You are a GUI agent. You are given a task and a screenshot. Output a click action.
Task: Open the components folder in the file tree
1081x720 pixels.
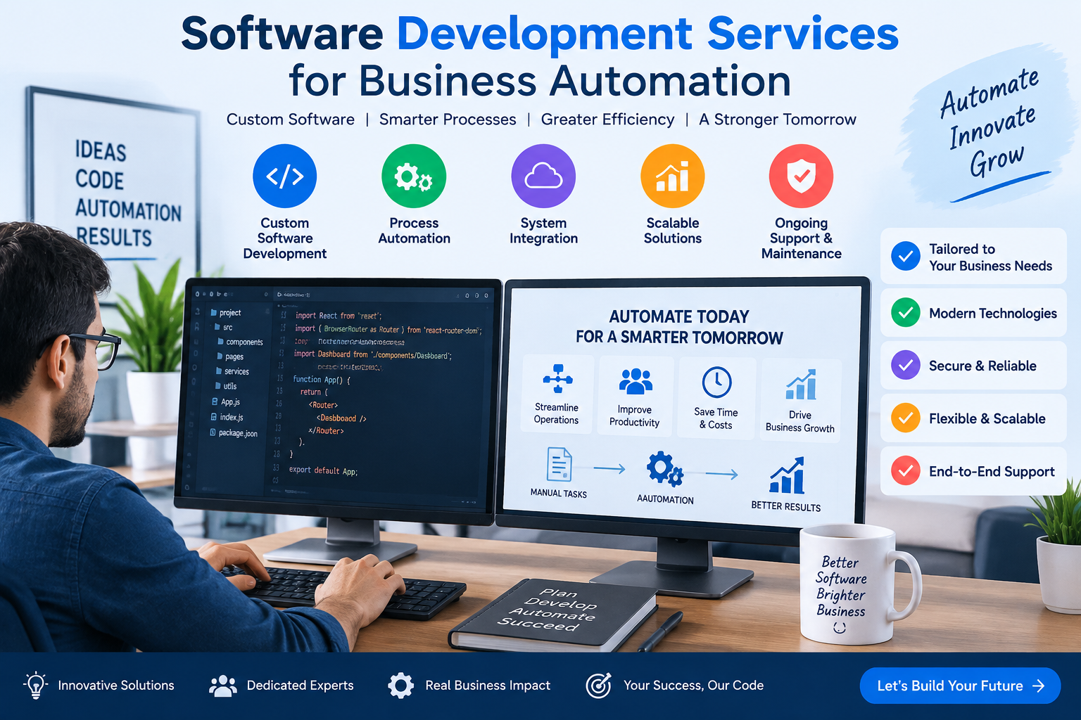(x=240, y=342)
